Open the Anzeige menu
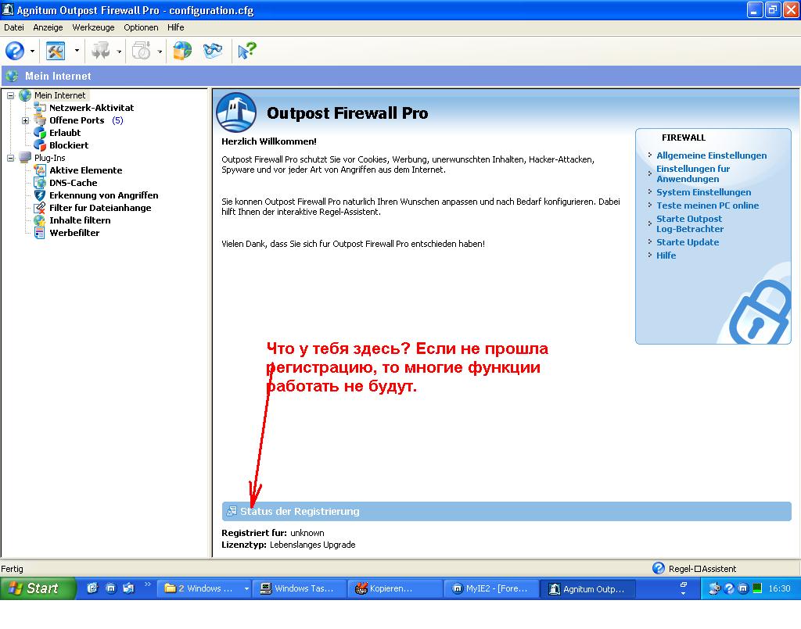 [48, 27]
